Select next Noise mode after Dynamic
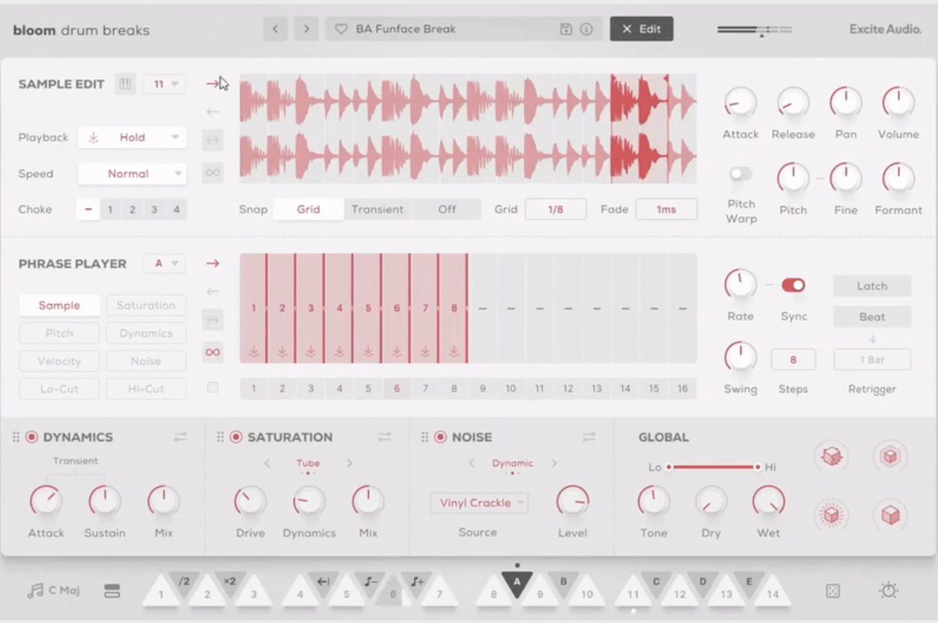The image size is (938, 623). point(553,464)
